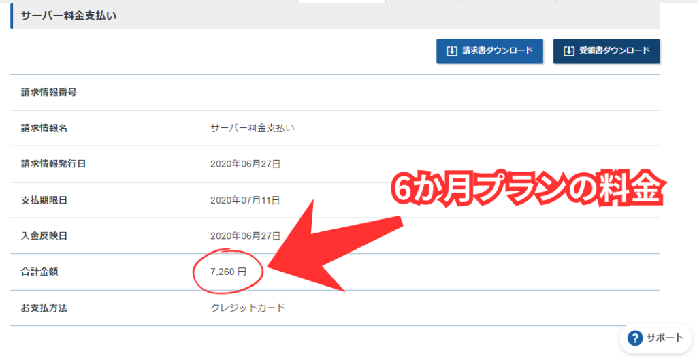Click the 請求情報名 label
Viewport: 697px width, 358px height.
point(44,128)
